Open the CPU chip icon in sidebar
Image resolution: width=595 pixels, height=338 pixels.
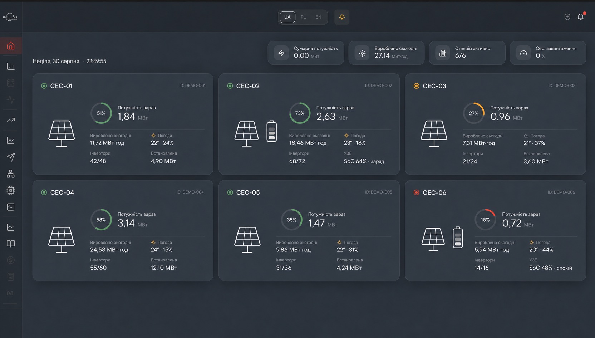(x=11, y=190)
